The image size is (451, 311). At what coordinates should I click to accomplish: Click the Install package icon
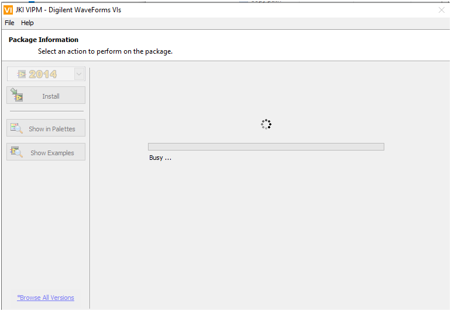pos(17,95)
